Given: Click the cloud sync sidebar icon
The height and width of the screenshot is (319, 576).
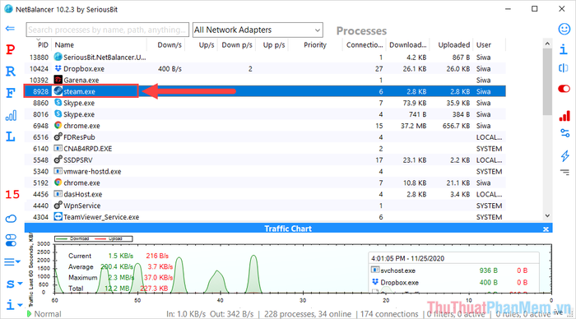Looking at the screenshot, I should click(x=11, y=219).
